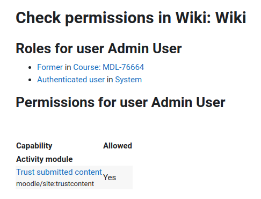Click Admin User in the Permissions heading
The width and height of the screenshot is (261, 199).
[x=188, y=102]
